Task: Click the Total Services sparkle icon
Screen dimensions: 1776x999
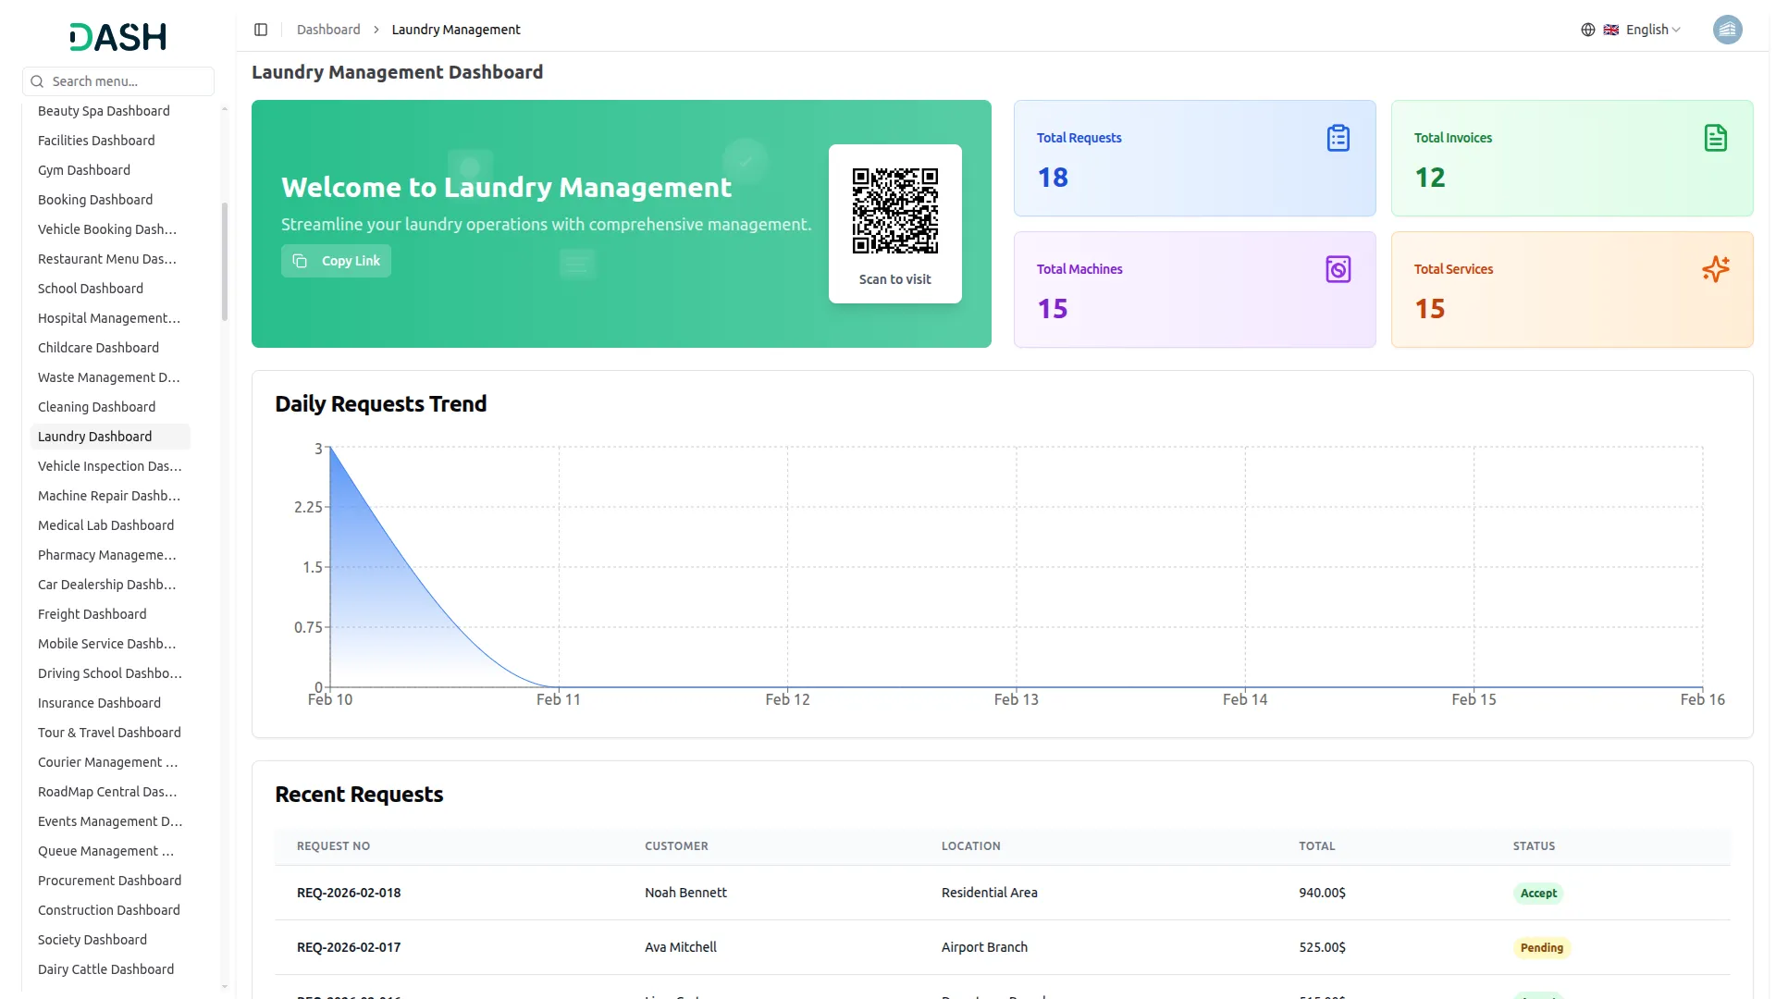Action: coord(1716,269)
